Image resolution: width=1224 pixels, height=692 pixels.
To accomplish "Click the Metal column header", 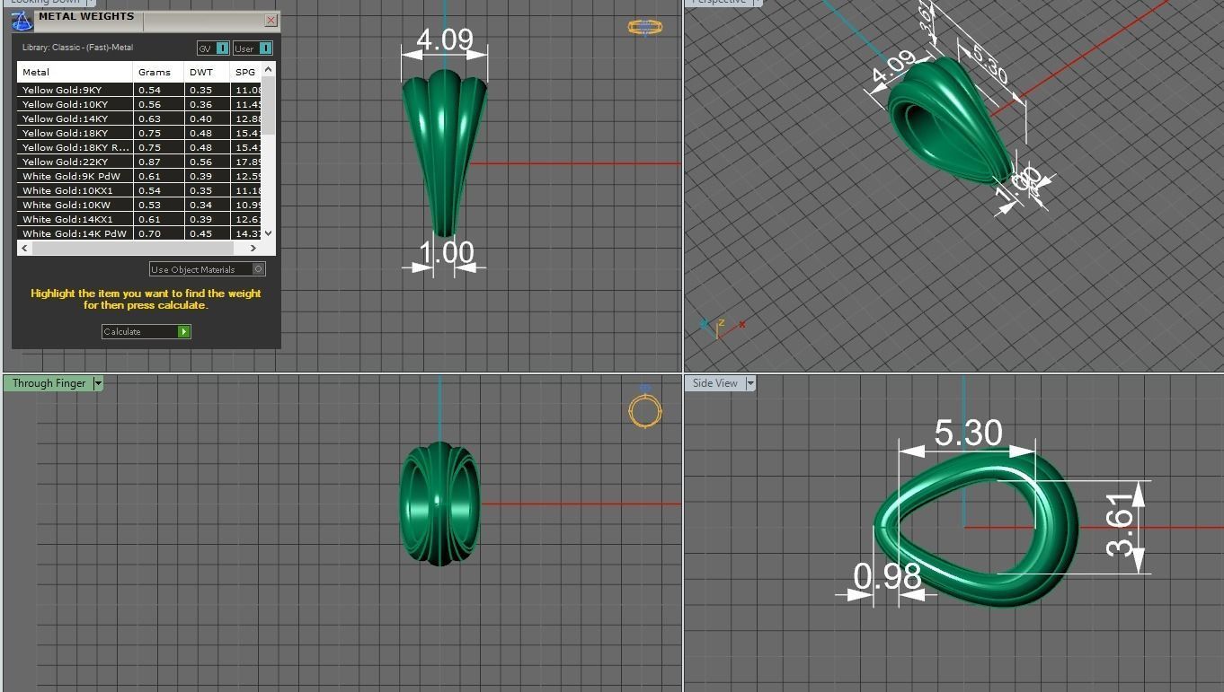I will point(75,72).
